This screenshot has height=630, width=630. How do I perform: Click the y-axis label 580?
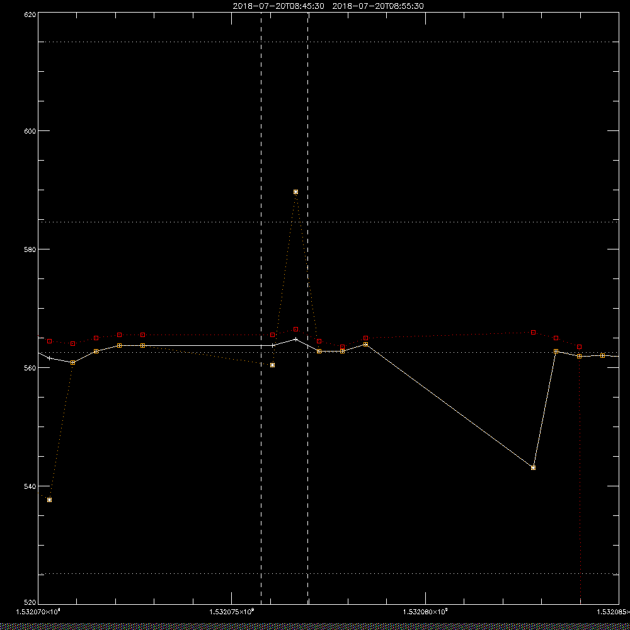[x=30, y=249]
